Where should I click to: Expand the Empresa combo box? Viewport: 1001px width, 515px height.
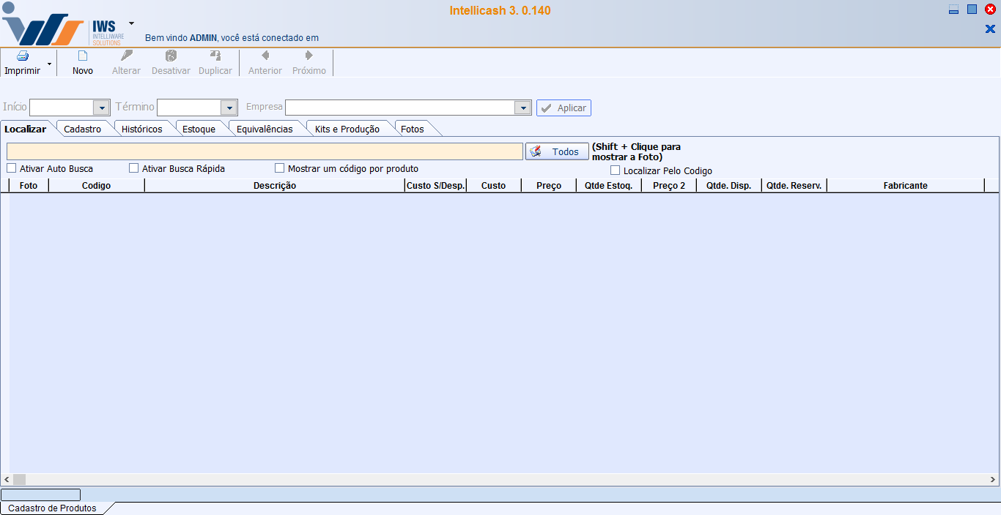pos(522,108)
